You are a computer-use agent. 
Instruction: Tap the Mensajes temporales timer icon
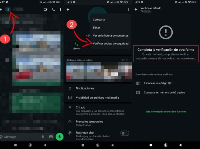pyautogui.click(x=70, y=122)
